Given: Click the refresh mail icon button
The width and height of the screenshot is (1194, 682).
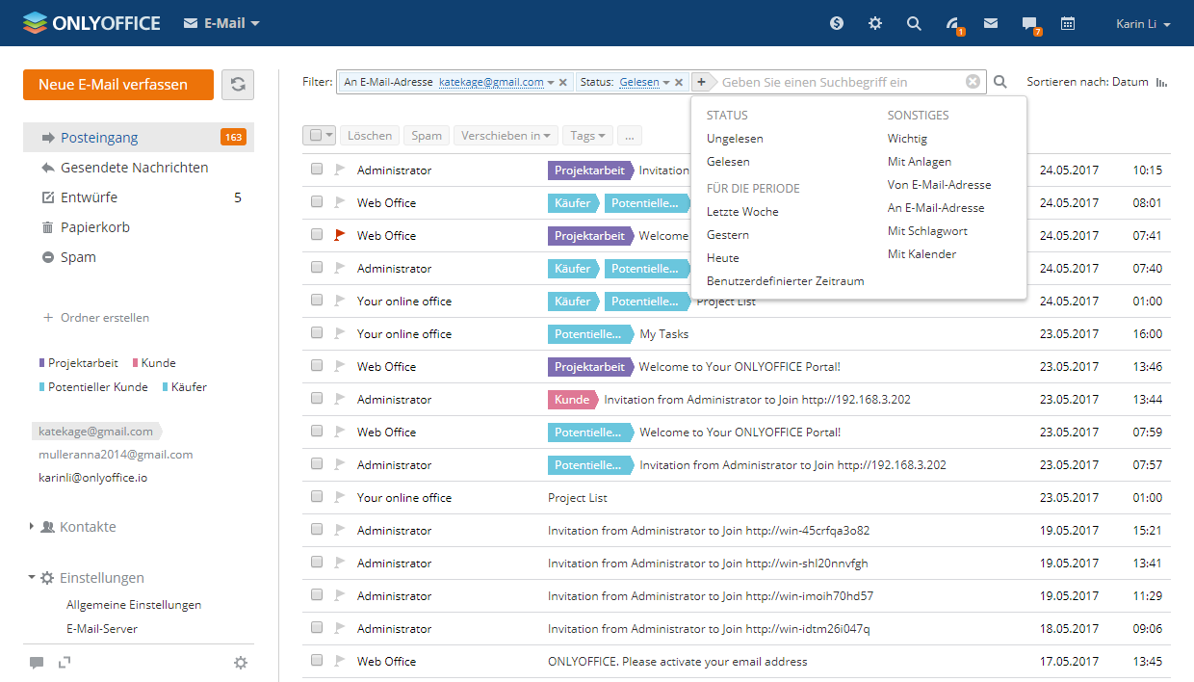Looking at the screenshot, I should point(238,85).
